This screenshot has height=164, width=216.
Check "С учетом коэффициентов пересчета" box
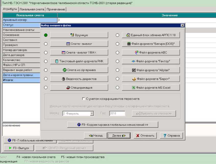coord(83,99)
